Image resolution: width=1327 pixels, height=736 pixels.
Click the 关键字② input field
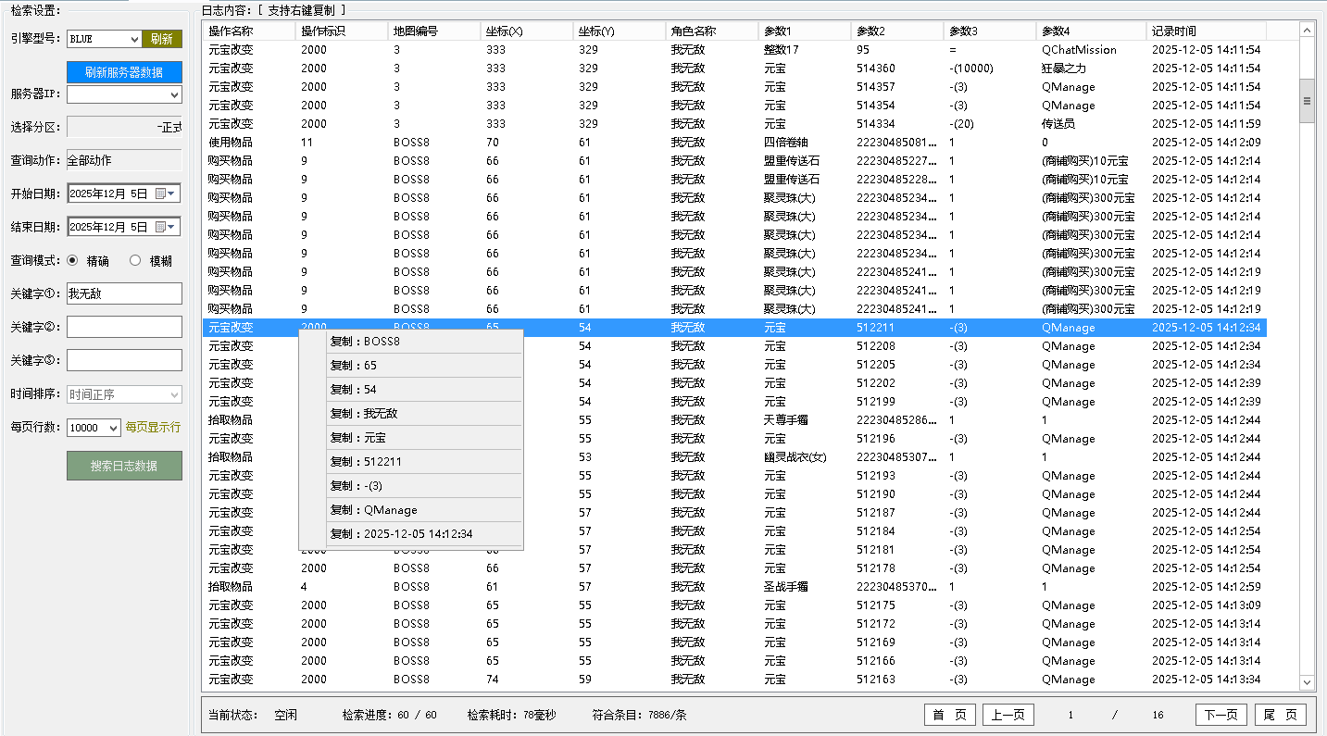[124, 327]
